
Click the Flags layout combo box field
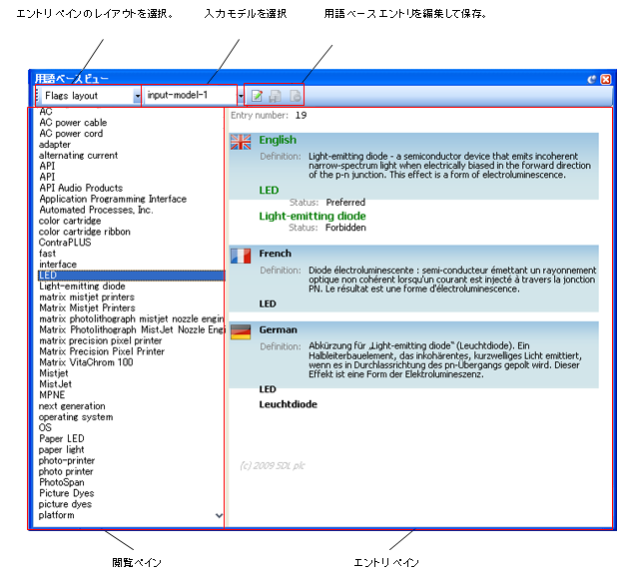tap(87, 96)
